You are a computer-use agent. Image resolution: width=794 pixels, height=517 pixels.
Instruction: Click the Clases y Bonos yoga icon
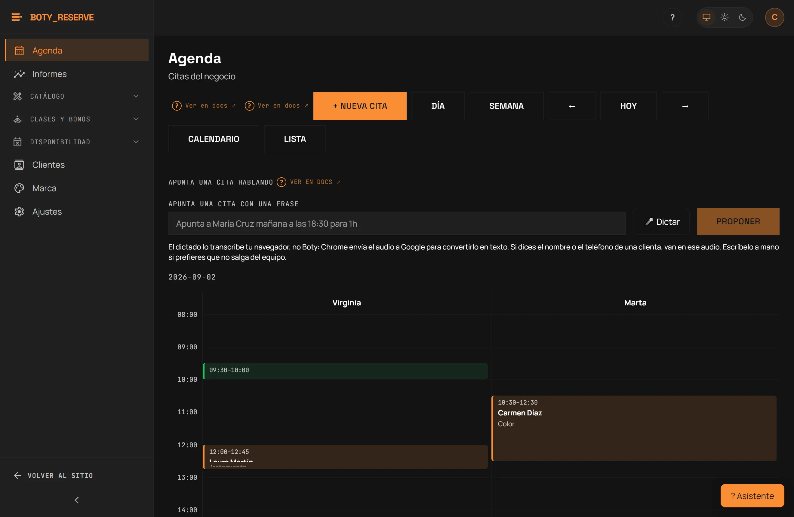tap(17, 119)
